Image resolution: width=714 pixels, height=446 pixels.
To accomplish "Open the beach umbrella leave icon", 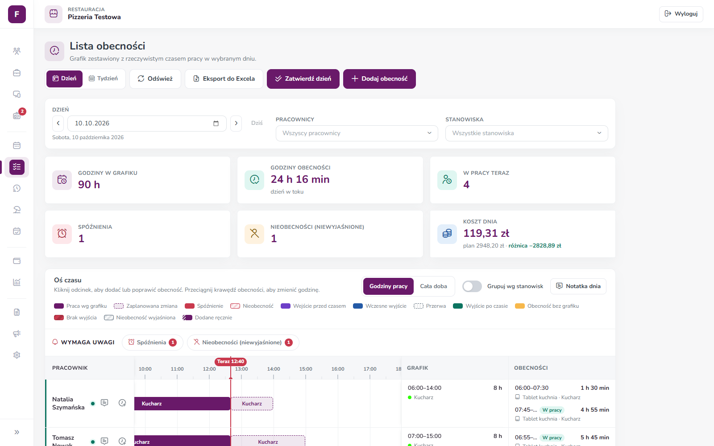I will click(17, 210).
